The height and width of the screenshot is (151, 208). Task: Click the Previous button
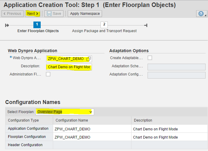pos(13,14)
